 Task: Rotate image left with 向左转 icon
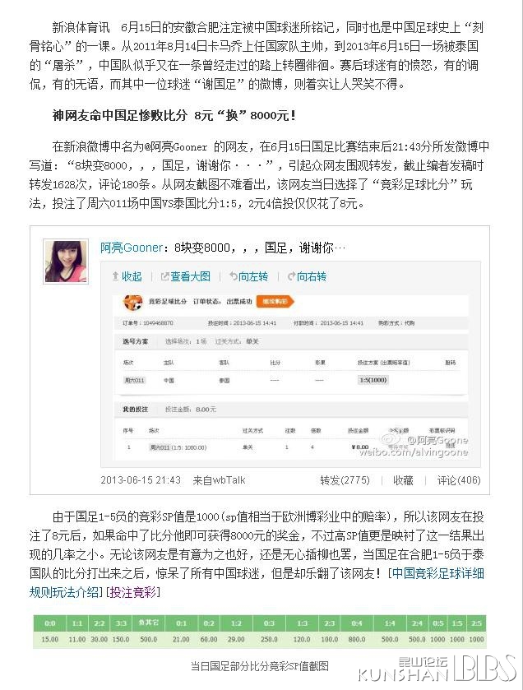point(248,276)
